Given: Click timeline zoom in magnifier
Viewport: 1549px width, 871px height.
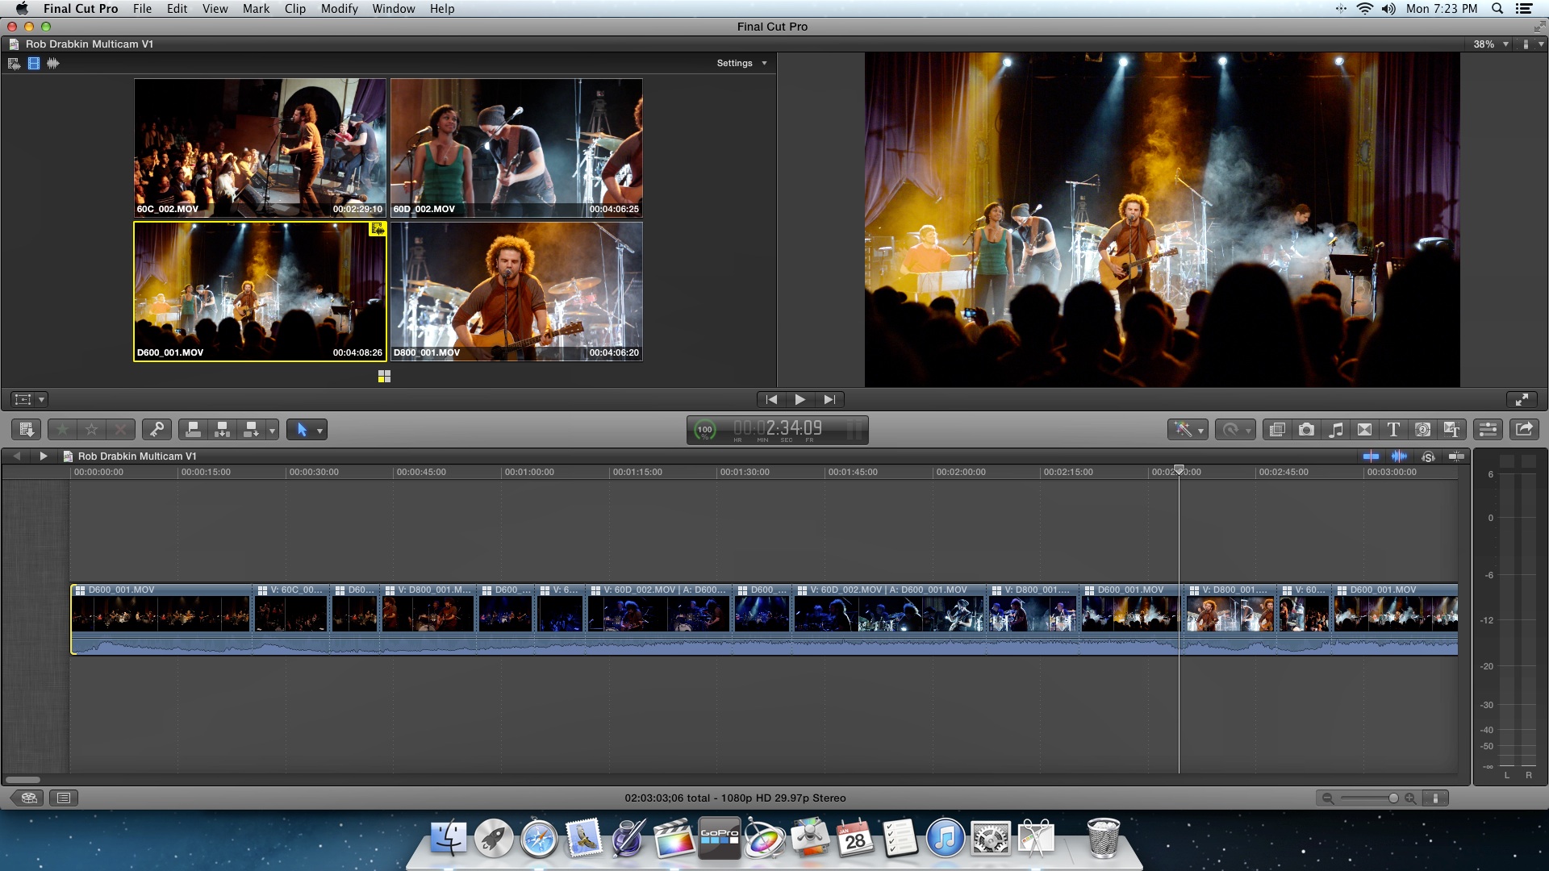Looking at the screenshot, I should [1410, 798].
